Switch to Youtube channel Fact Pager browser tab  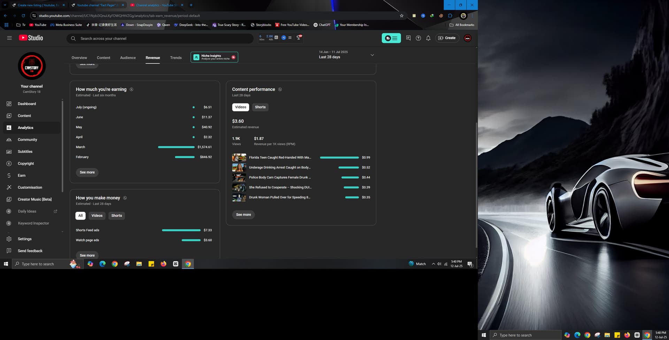tap(97, 5)
